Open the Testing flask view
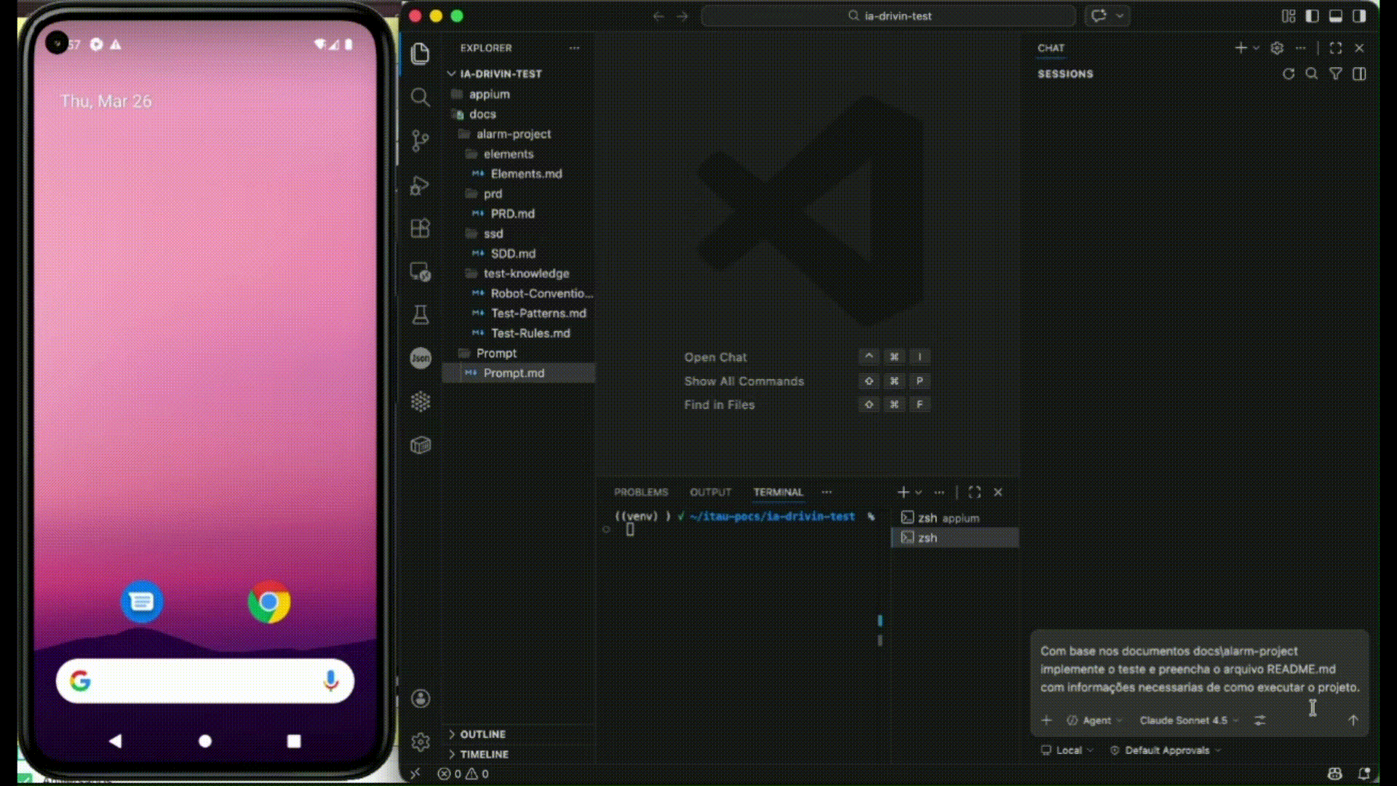This screenshot has height=786, width=1397. [x=420, y=314]
